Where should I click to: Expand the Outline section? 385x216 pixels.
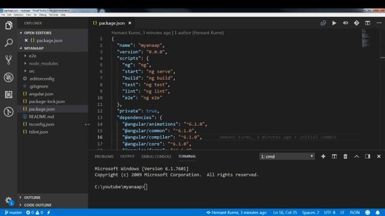tap(52, 197)
